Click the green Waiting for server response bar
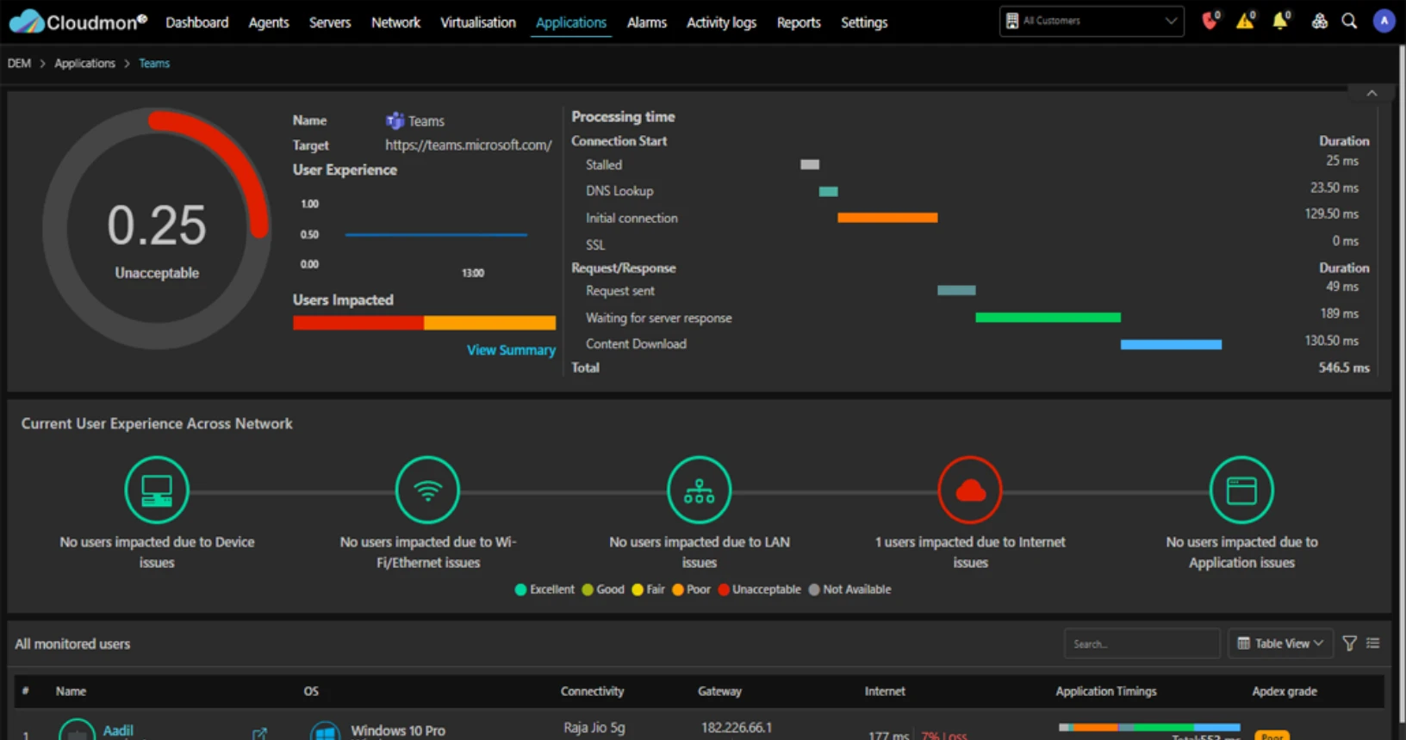The image size is (1406, 740). coord(1048,318)
